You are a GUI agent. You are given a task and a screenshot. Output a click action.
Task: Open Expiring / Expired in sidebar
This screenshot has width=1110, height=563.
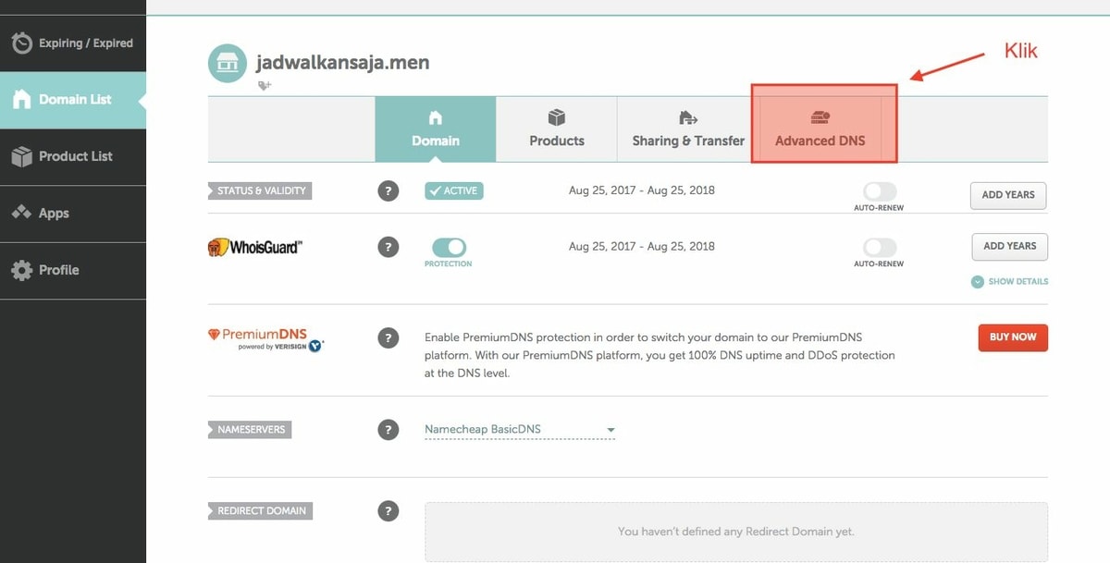point(73,43)
